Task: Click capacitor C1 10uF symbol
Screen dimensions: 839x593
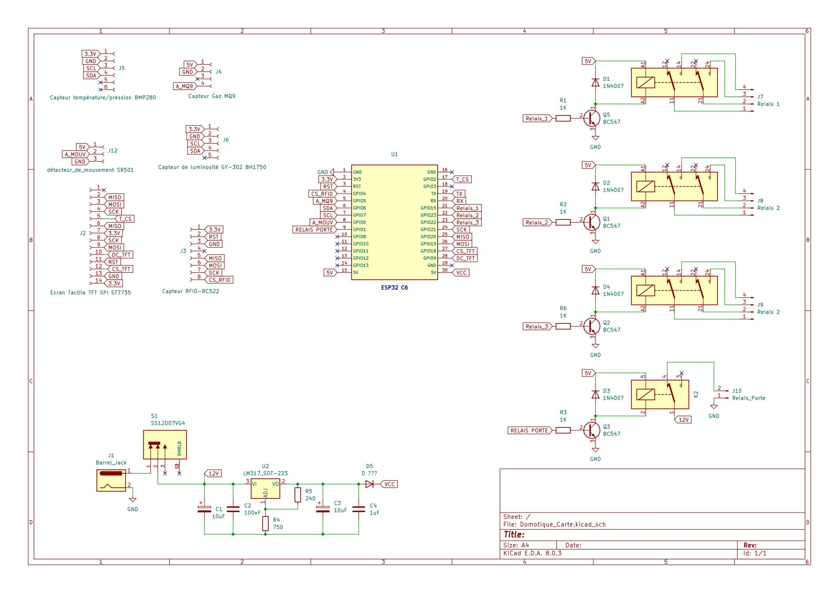Action: (x=204, y=509)
